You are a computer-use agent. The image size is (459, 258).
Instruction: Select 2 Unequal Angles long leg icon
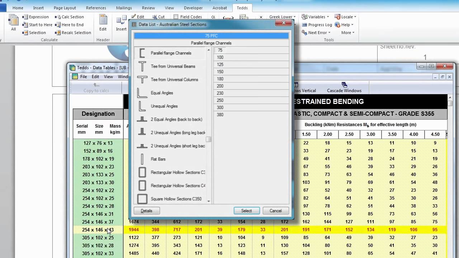point(142,132)
